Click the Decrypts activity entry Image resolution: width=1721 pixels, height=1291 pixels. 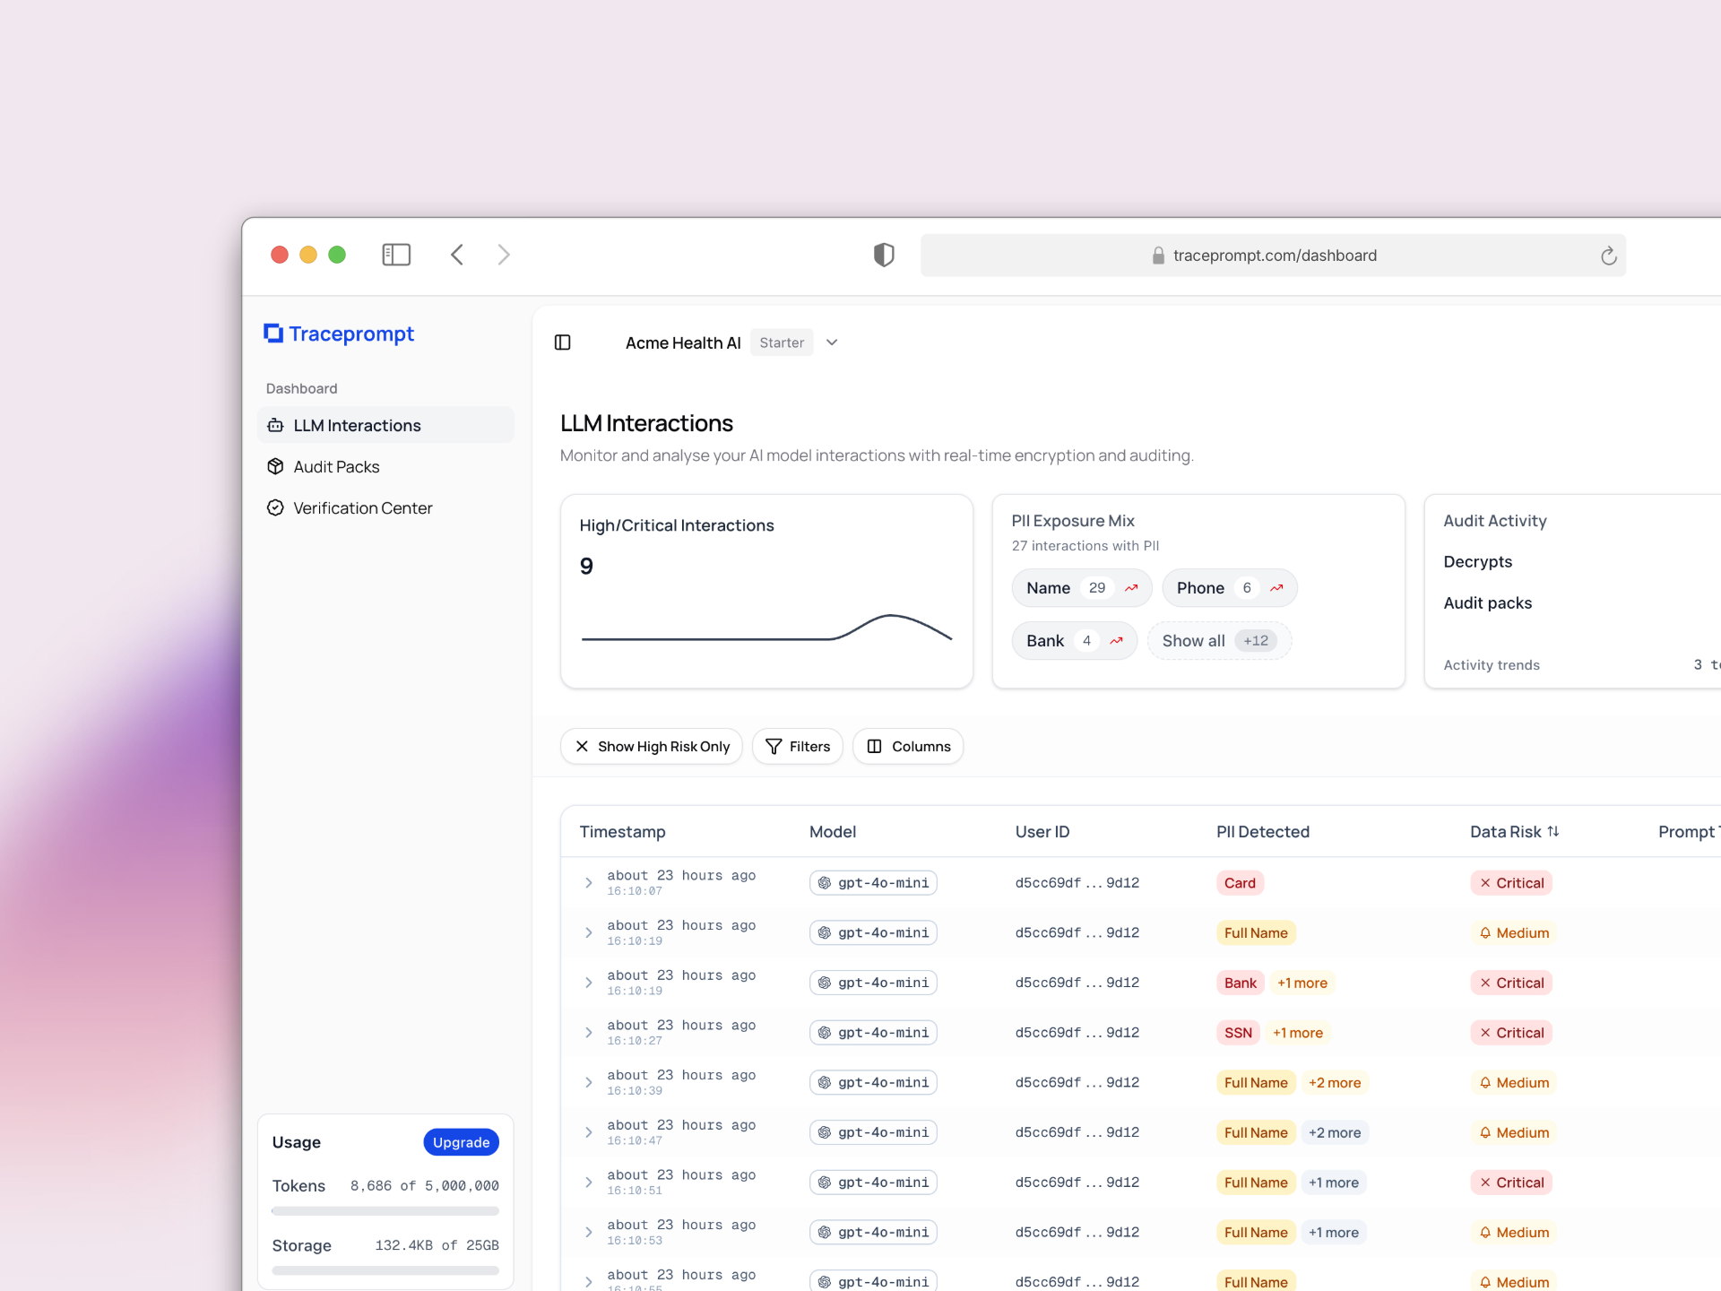pyautogui.click(x=1477, y=562)
